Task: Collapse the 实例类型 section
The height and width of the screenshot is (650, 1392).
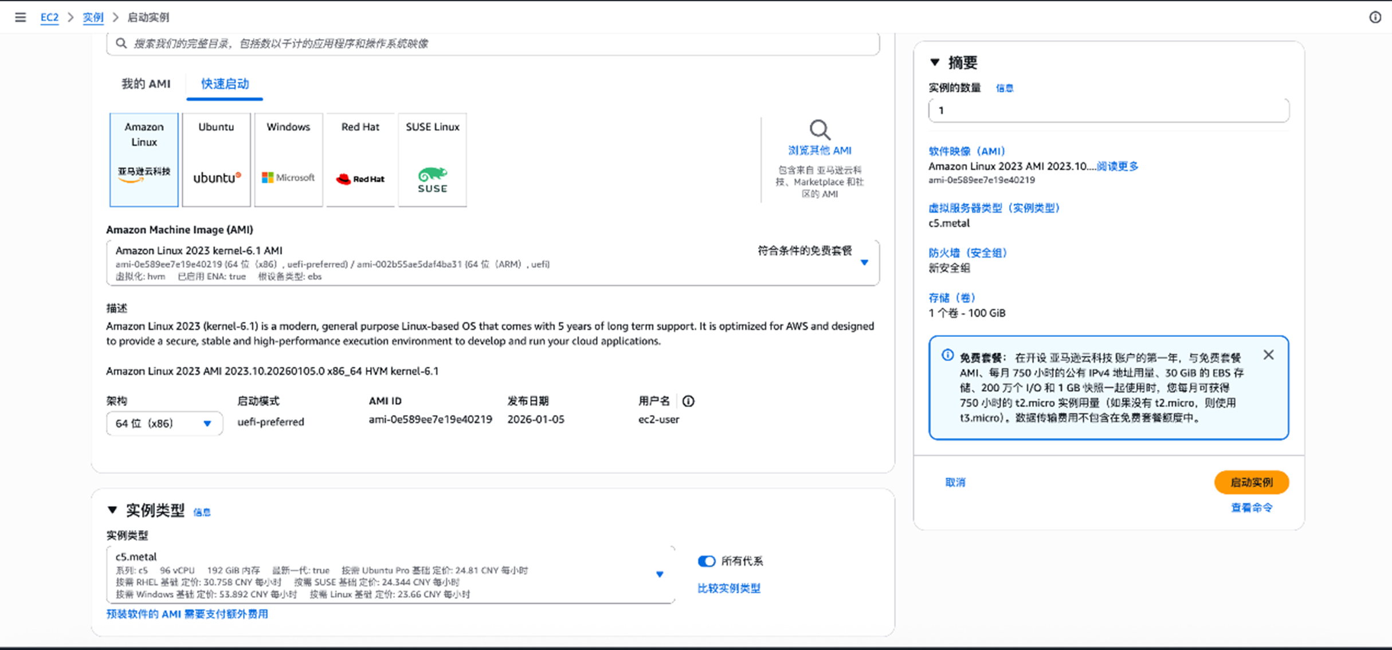Action: (112, 510)
